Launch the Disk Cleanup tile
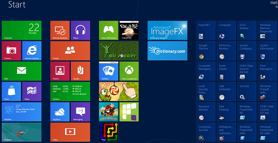Image resolution: width=278 pixels, height=143 pixels. [x=226, y=112]
